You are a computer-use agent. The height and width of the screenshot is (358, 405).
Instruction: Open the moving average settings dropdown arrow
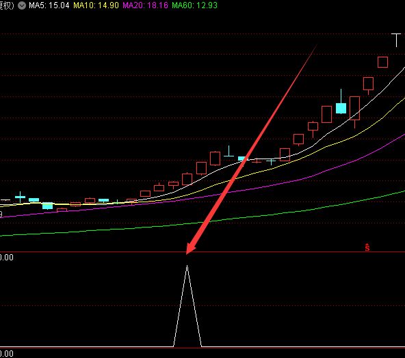coord(22,5)
